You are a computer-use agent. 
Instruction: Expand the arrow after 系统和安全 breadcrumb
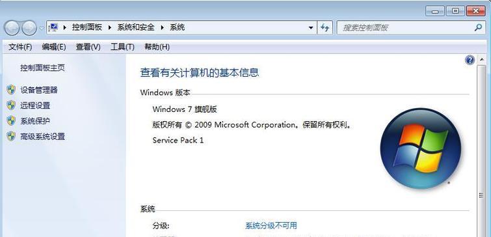pos(162,27)
